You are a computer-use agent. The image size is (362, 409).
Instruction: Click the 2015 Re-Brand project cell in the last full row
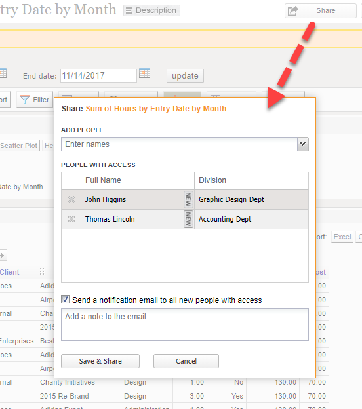79,396
